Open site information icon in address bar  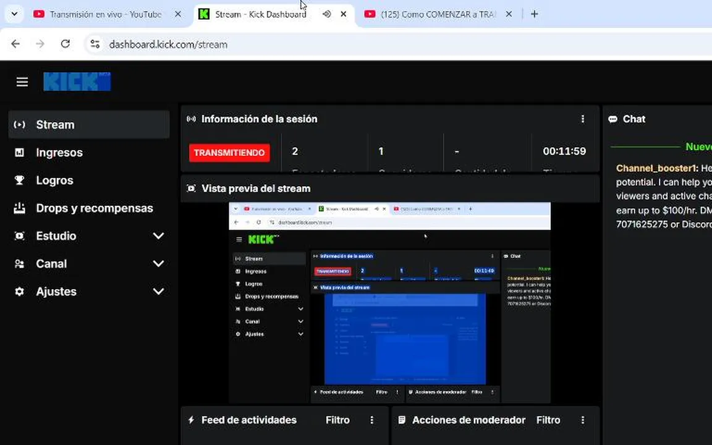(95, 44)
